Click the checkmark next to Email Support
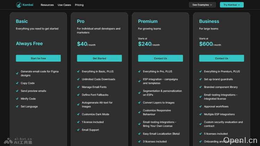Image resolution: width=260 pixels, height=146 pixels. pyautogui.click(x=78, y=130)
